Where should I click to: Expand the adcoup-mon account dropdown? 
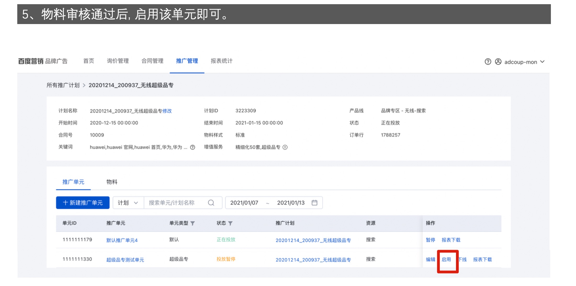(542, 62)
